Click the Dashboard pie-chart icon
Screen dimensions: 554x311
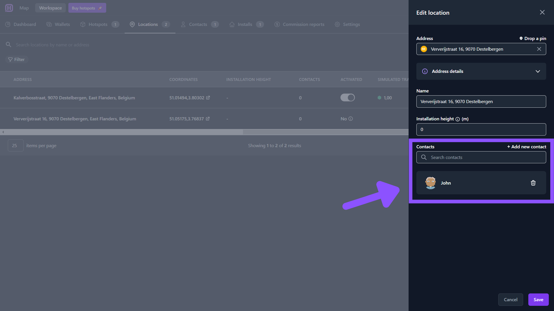(x=8, y=24)
